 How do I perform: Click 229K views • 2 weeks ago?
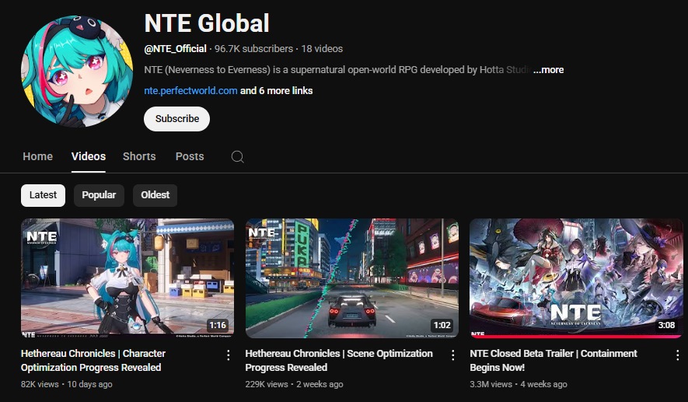point(294,384)
